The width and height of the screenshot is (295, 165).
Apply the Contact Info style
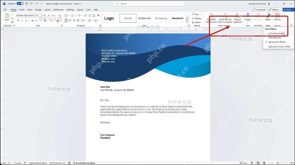coord(145,18)
